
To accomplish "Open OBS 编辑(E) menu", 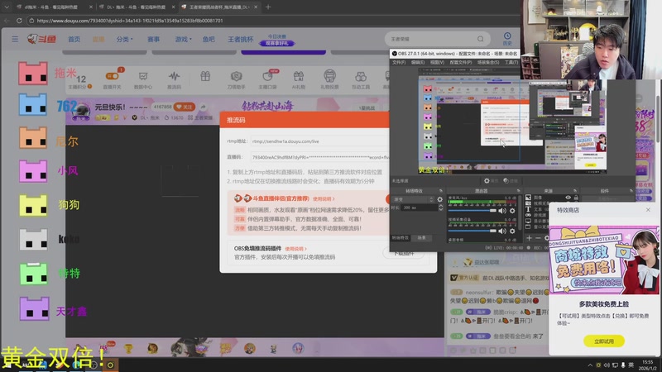I will [418, 63].
